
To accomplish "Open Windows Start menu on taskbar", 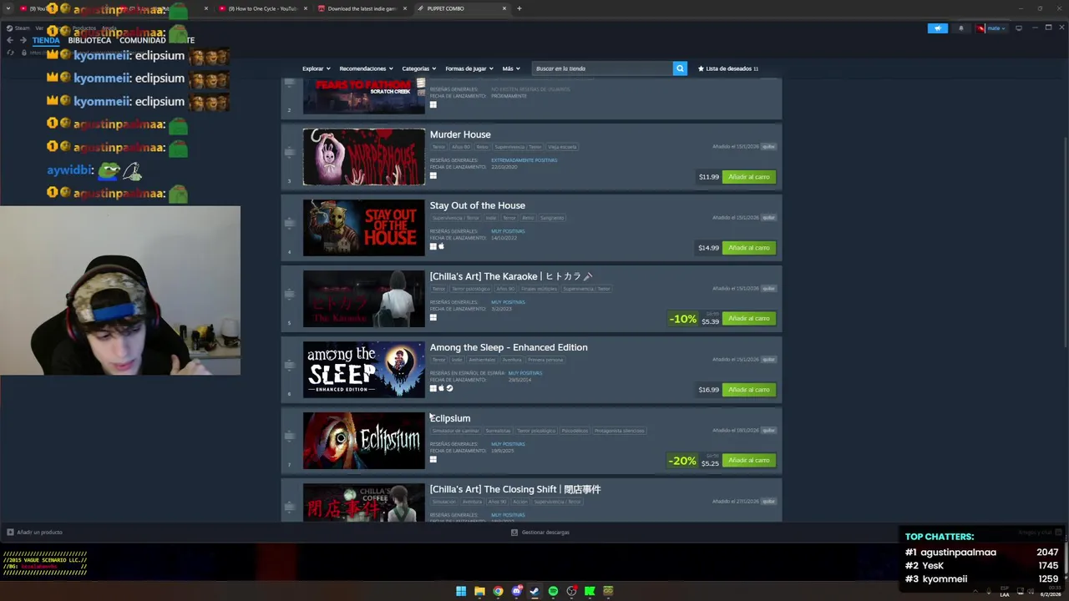I will [x=461, y=591].
